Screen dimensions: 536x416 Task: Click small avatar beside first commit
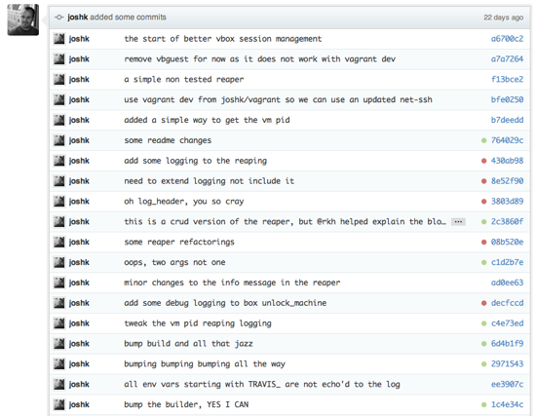59,39
